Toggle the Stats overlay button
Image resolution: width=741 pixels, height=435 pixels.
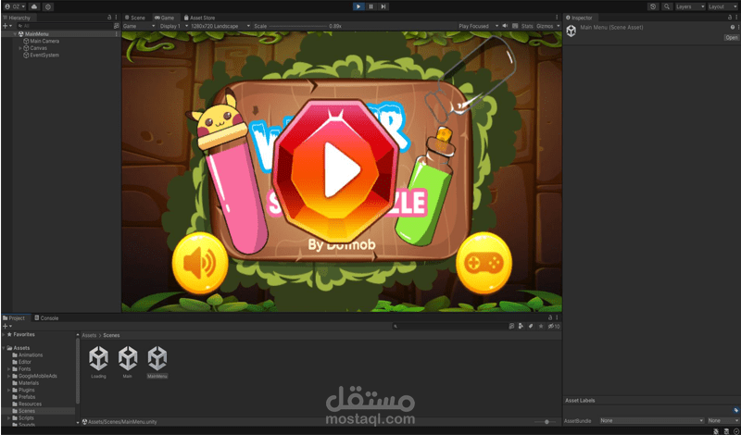coord(527,26)
